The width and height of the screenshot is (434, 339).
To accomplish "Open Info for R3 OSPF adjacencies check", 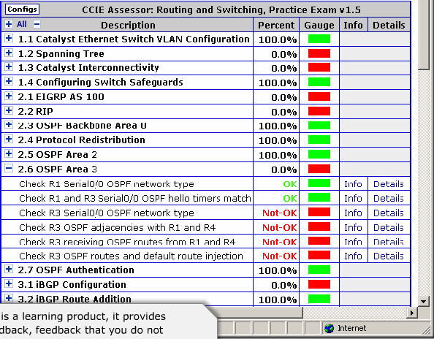I will [x=353, y=227].
